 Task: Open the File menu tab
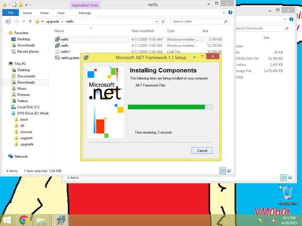pos(11,13)
